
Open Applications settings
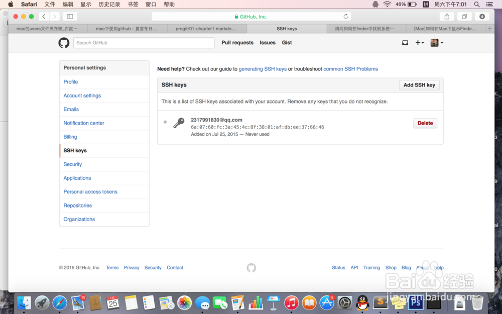[104, 178]
